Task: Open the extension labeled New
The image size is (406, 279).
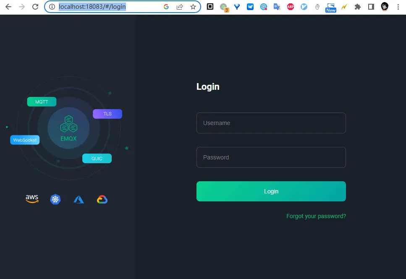Action: click(x=331, y=8)
